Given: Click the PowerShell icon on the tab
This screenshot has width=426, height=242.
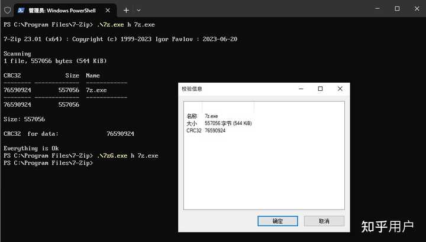Looking at the screenshot, I should coord(21,10).
